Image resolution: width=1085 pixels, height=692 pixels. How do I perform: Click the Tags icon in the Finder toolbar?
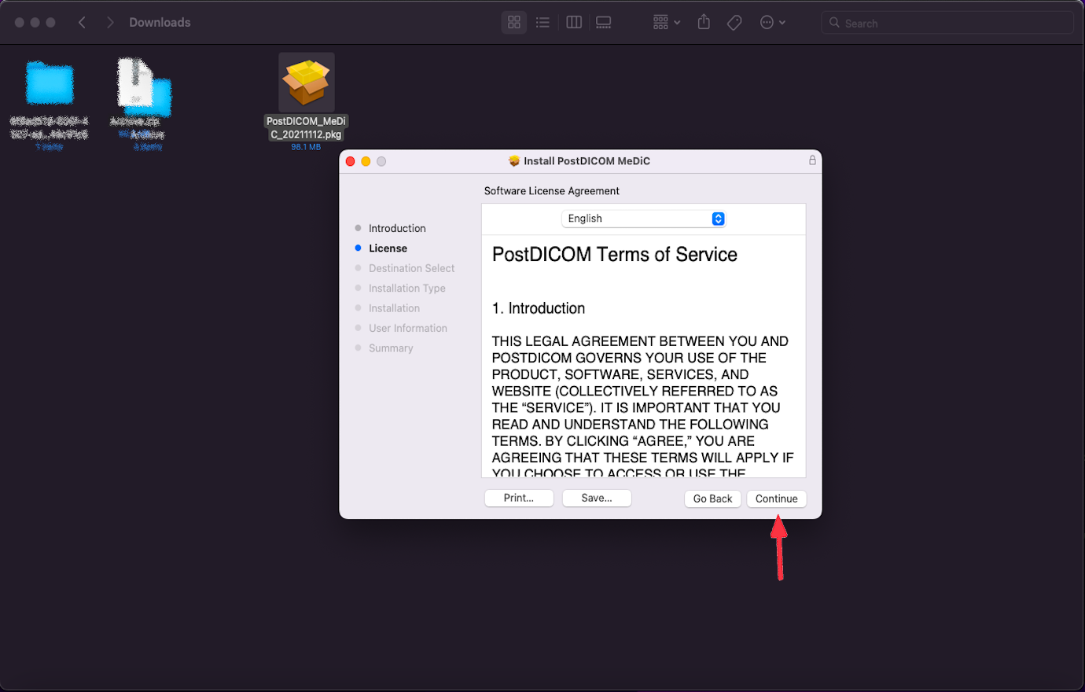click(734, 22)
